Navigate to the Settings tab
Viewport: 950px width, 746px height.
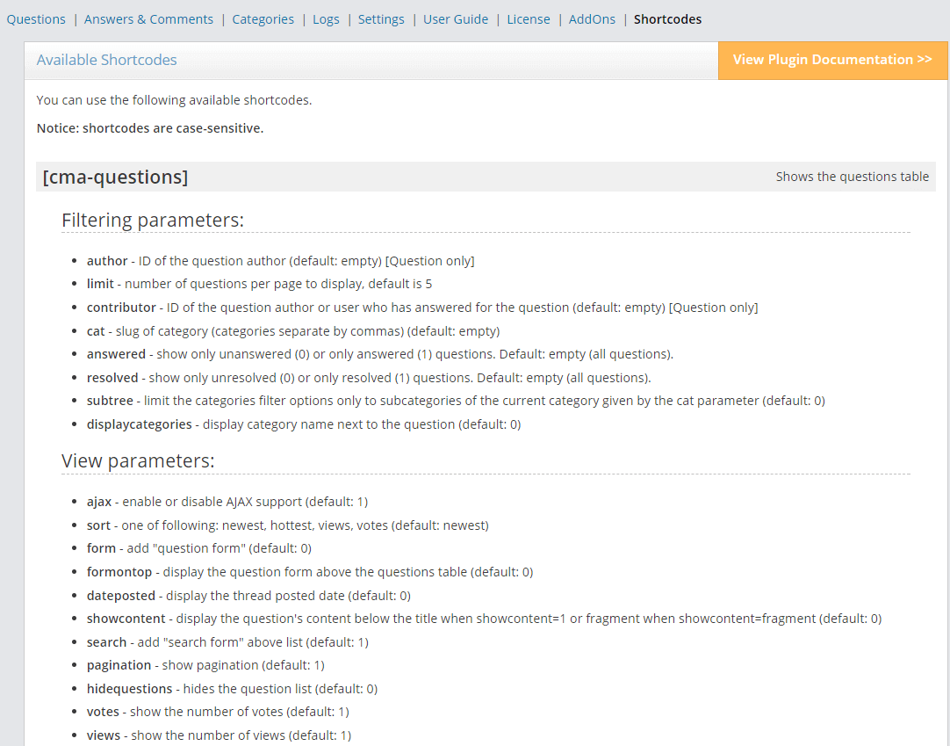[381, 18]
